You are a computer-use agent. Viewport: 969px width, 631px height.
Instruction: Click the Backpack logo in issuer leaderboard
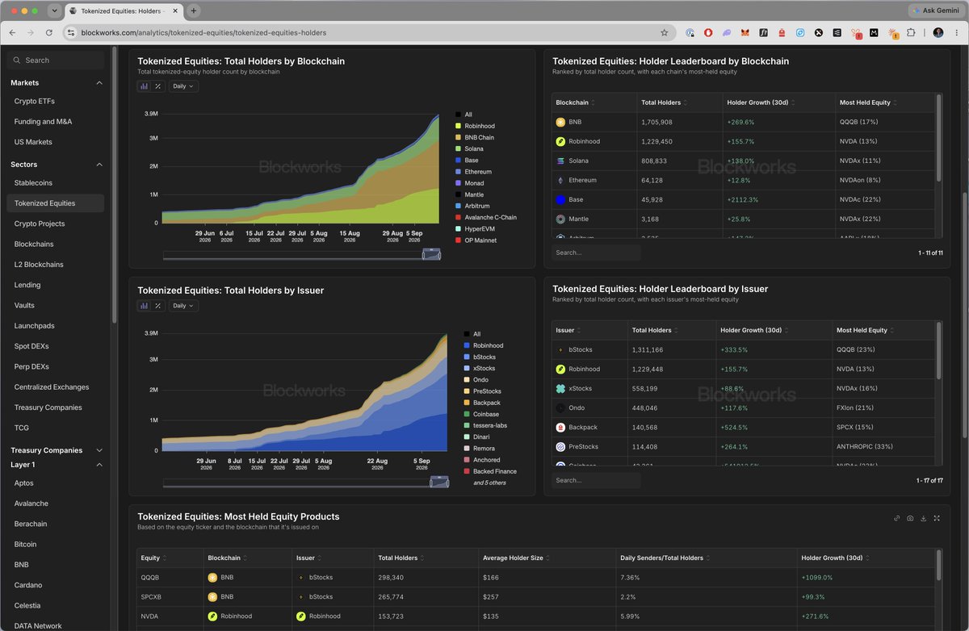tap(560, 427)
